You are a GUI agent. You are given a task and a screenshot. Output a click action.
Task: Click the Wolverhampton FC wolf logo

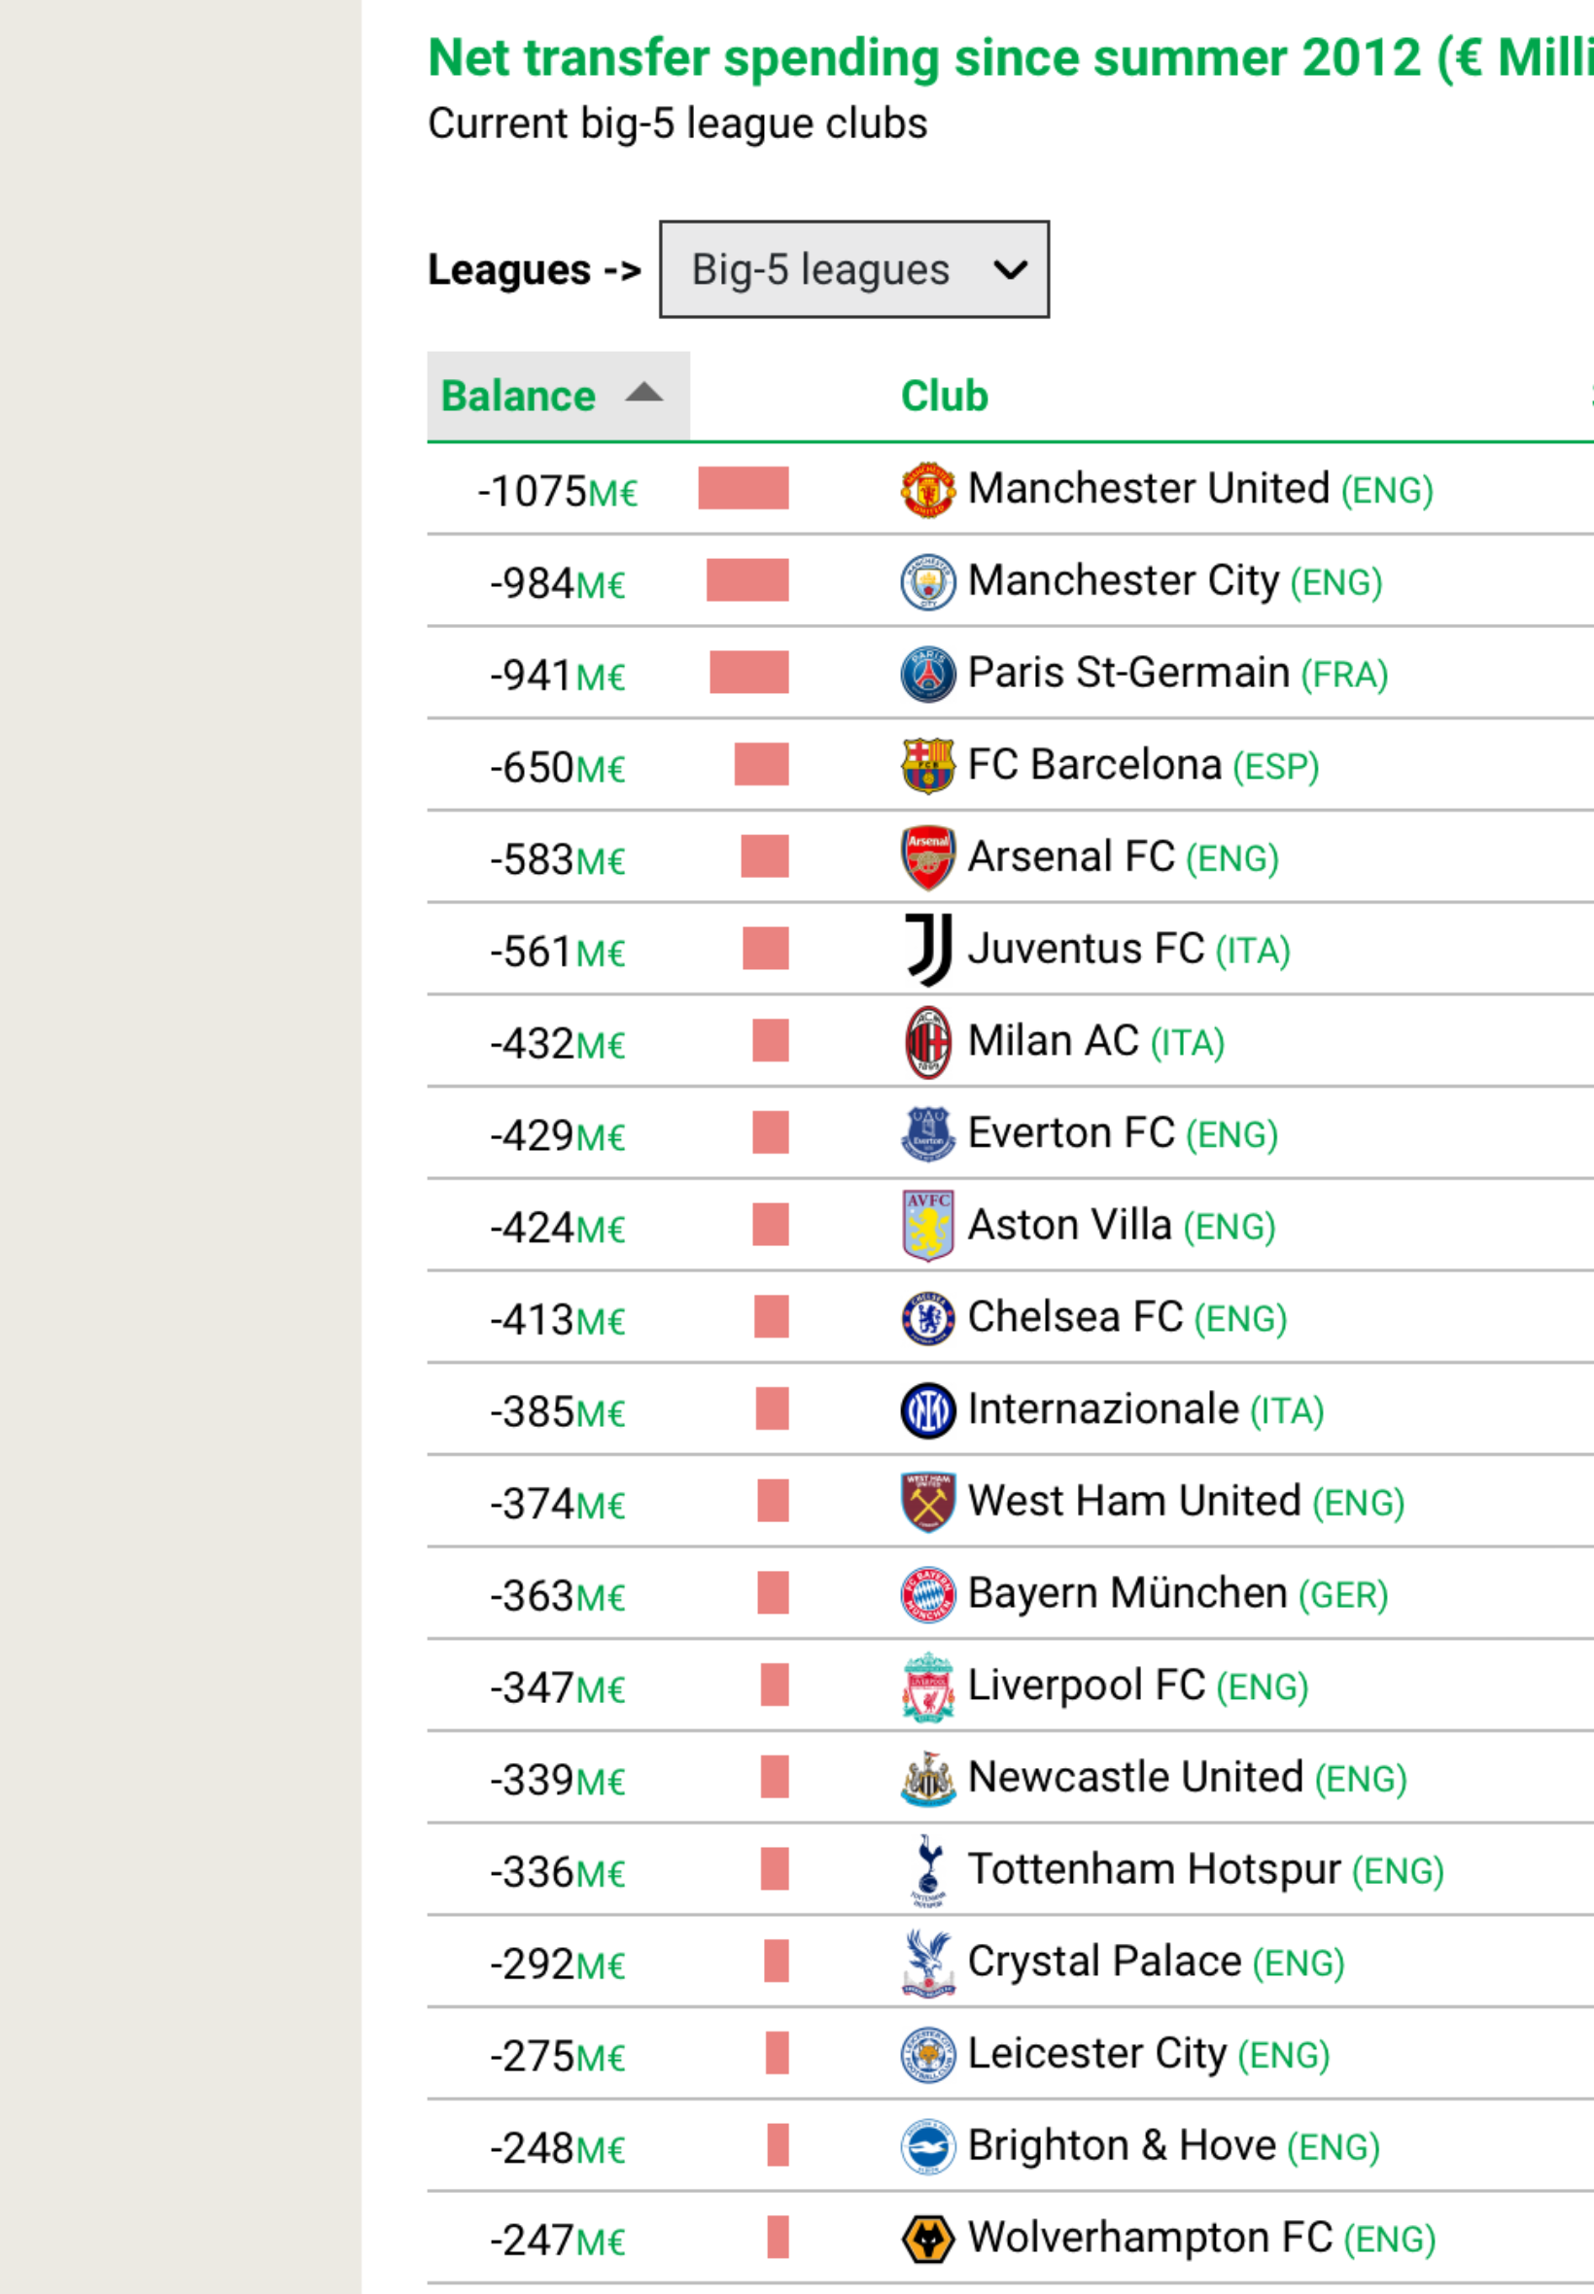pos(928,2239)
